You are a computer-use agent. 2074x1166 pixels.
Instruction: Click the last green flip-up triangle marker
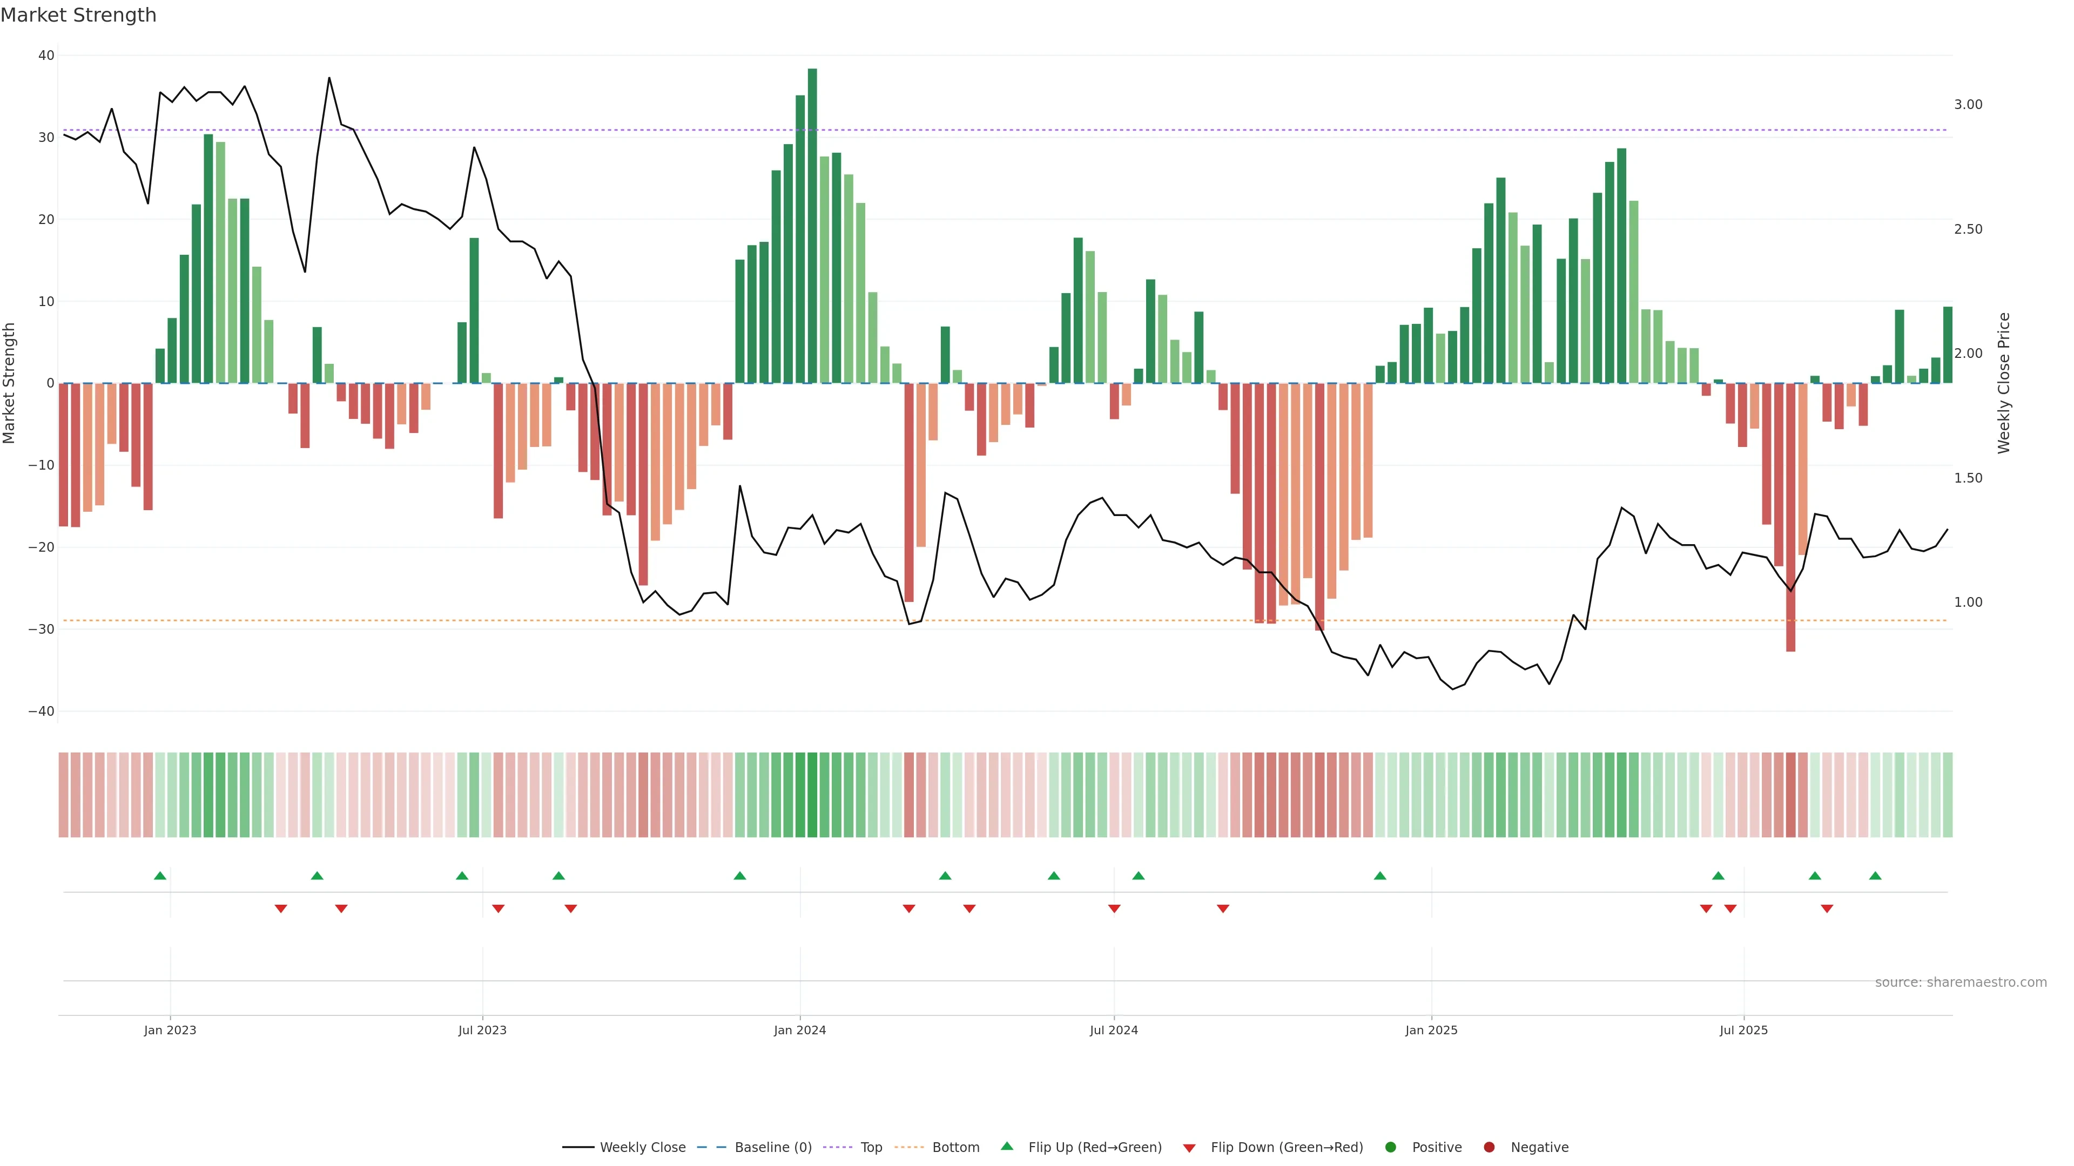1875,876
